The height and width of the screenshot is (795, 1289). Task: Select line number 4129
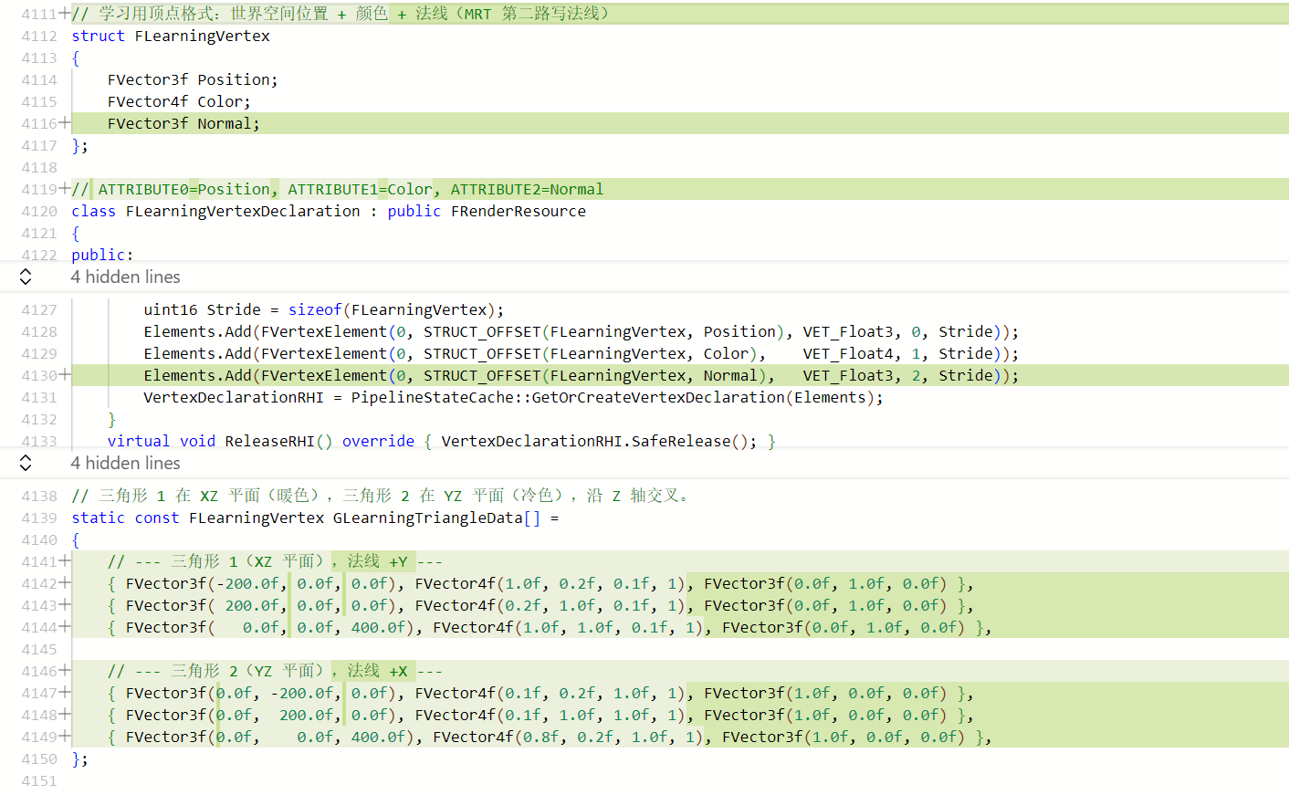click(x=39, y=353)
